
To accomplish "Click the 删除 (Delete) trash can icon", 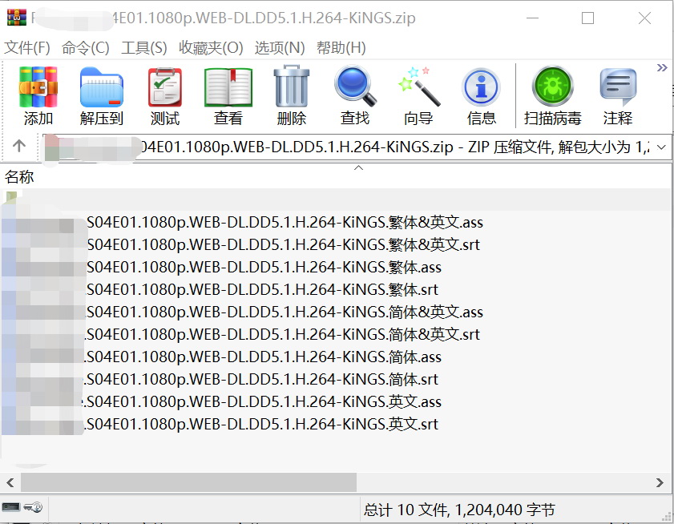I will click(x=292, y=87).
